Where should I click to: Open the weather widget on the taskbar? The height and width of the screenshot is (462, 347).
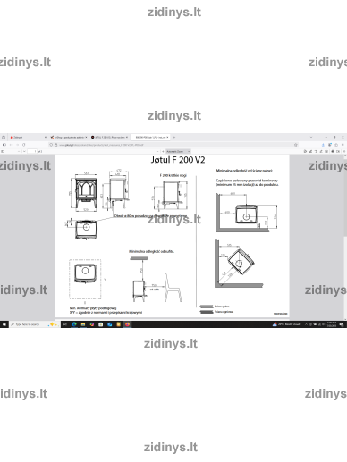[x=286, y=324]
